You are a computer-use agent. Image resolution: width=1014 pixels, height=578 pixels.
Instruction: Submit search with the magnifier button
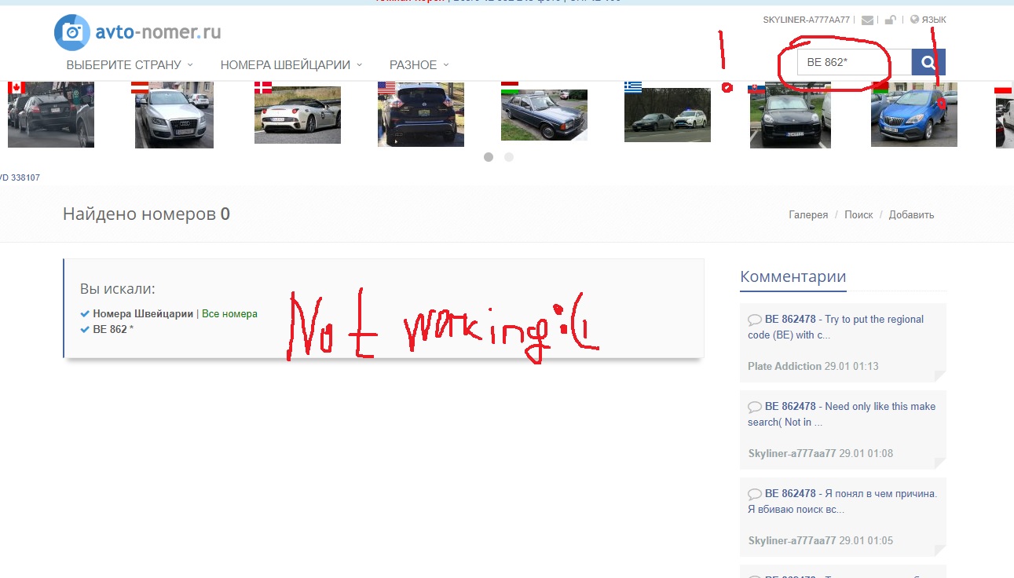click(928, 62)
